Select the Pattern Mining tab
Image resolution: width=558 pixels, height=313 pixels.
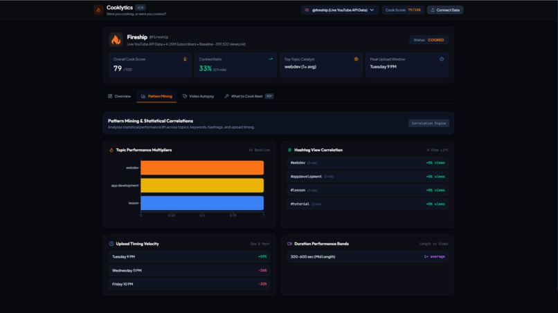[x=156, y=96]
